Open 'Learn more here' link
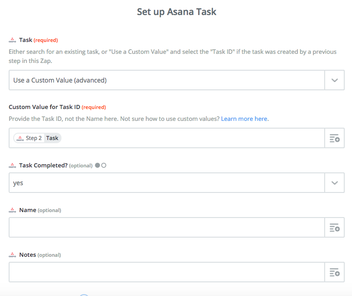Image resolution: width=352 pixels, height=296 pixels. [244, 119]
